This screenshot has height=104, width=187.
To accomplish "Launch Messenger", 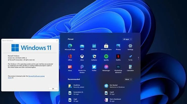I will [106, 68].
